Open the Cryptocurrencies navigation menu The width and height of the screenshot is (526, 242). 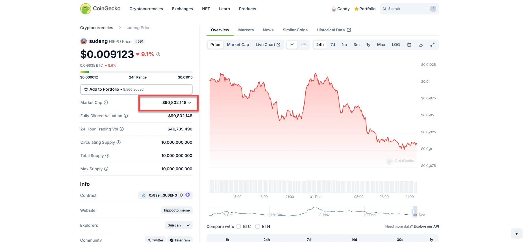(x=146, y=9)
